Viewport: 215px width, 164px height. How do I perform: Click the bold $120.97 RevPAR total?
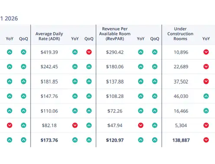click(x=115, y=140)
